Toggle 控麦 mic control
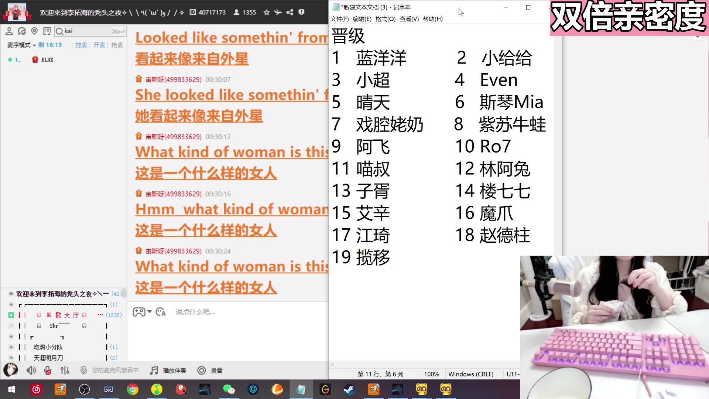The height and width of the screenshot is (399, 709). coord(81,45)
